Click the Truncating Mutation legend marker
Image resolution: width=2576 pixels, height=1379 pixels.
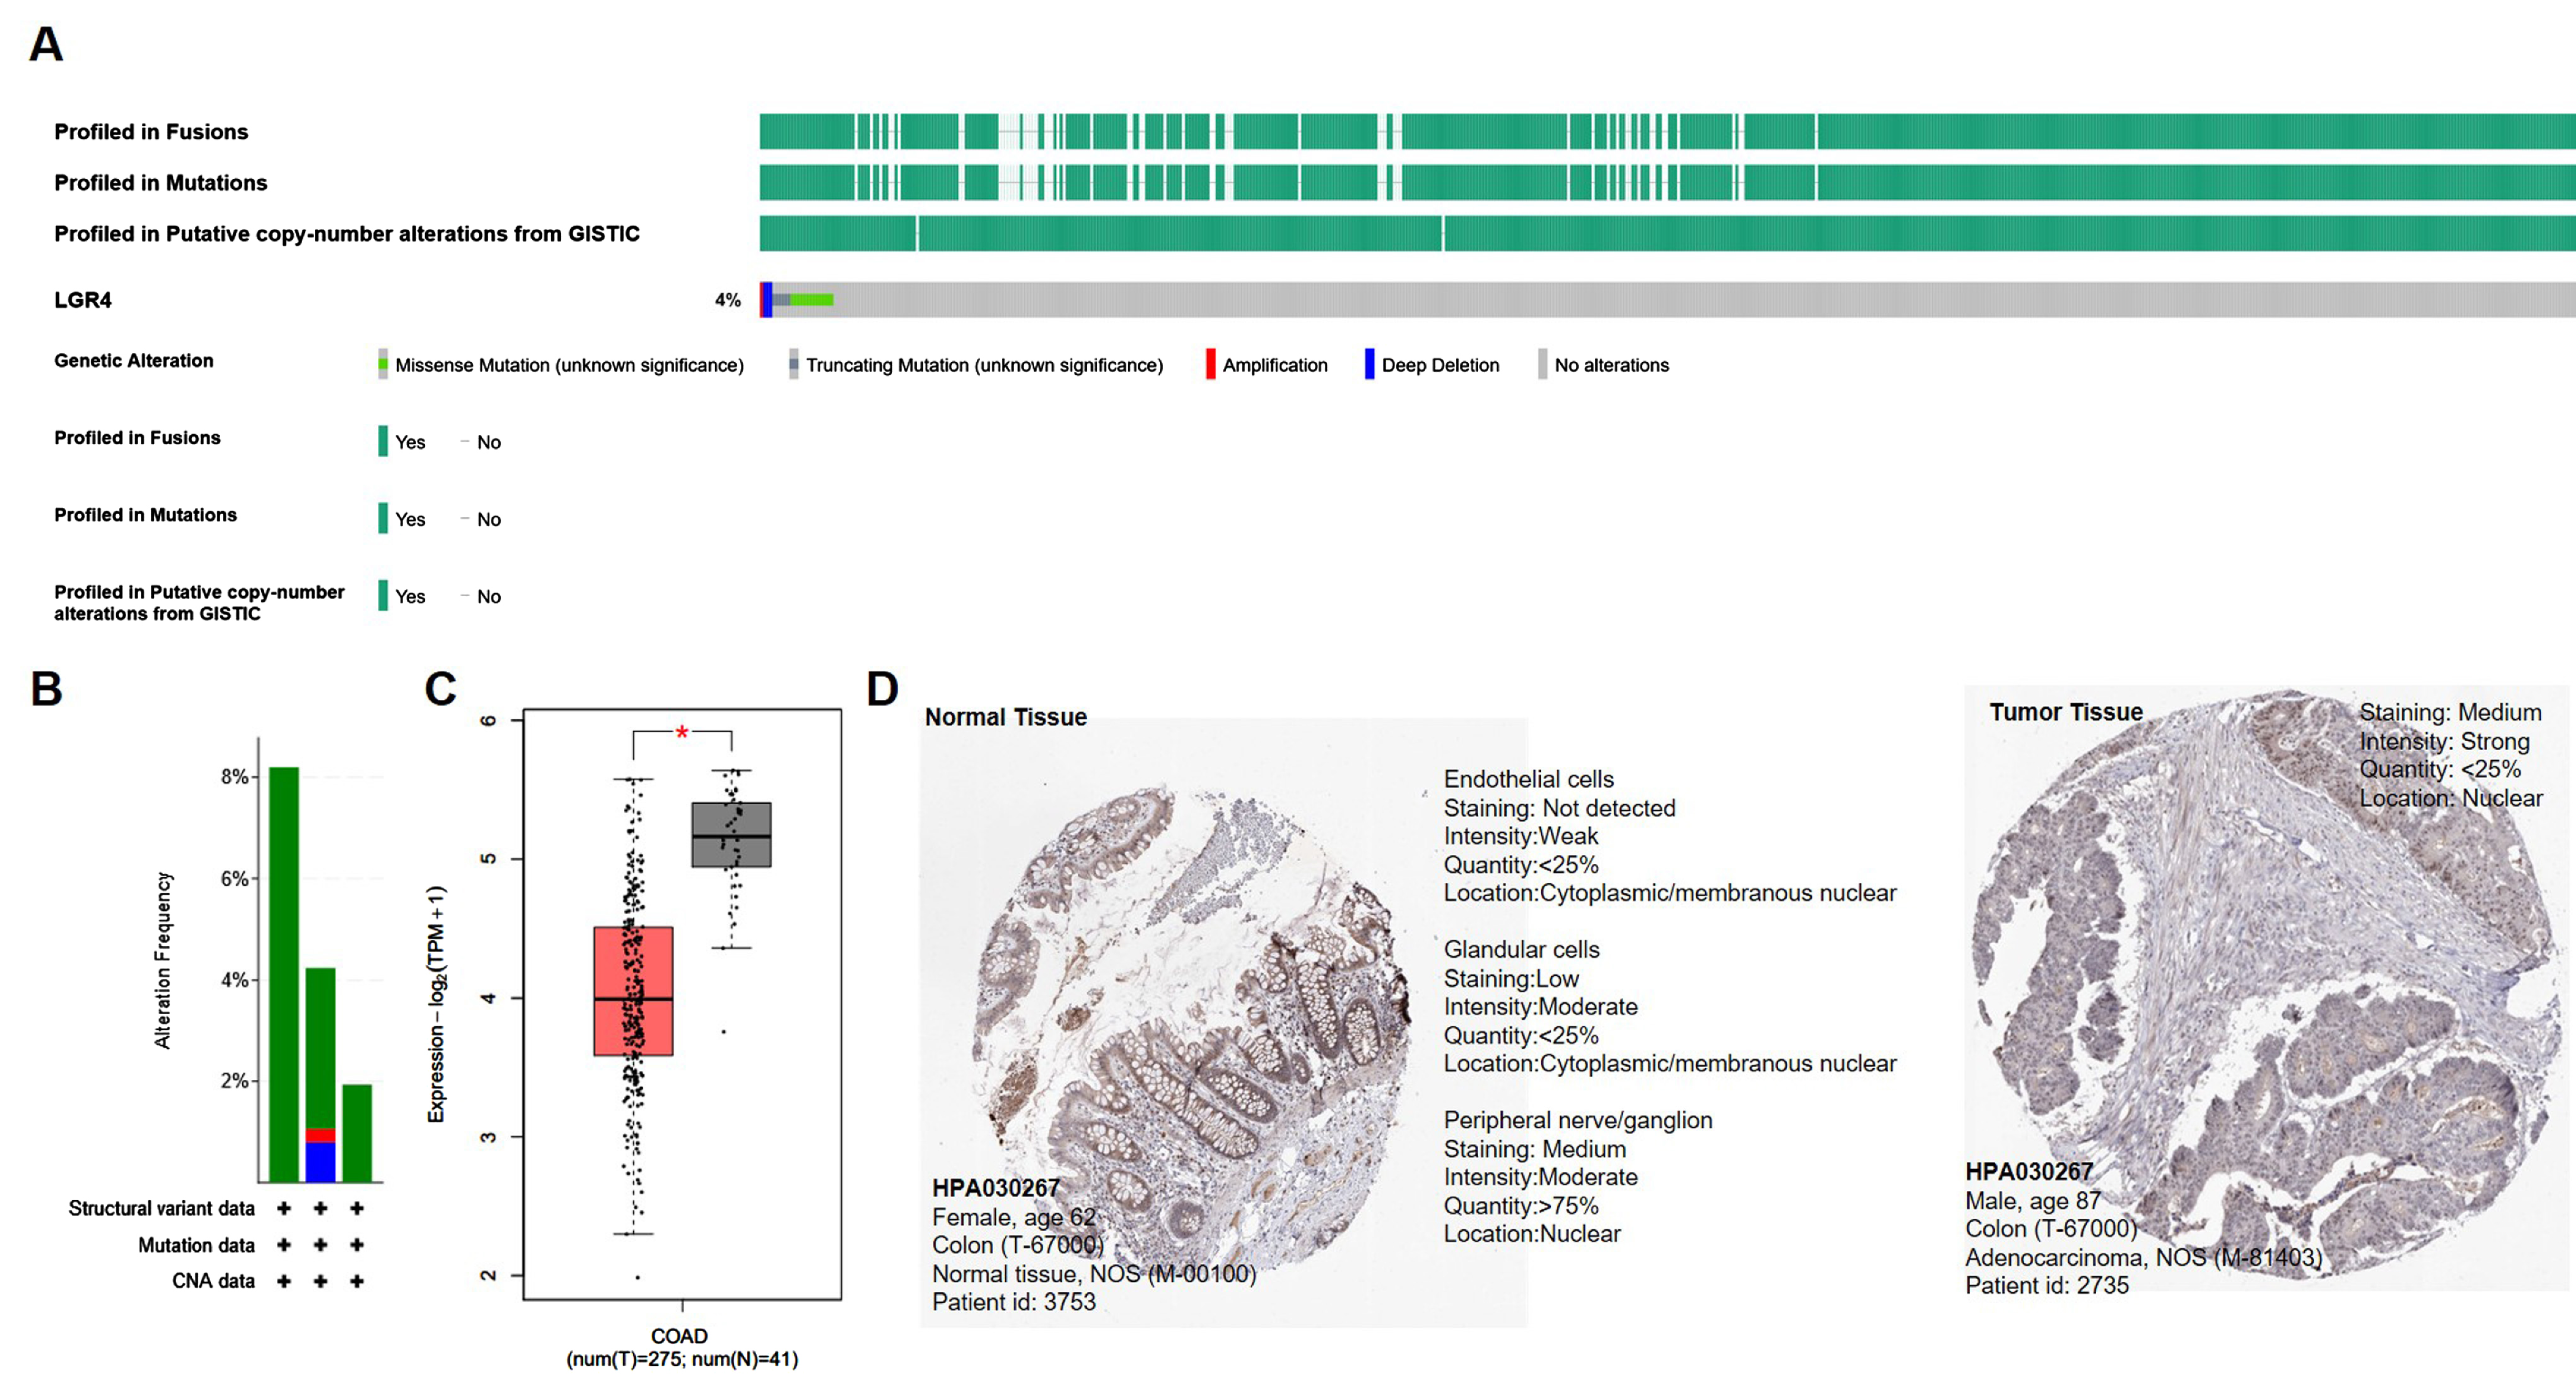(x=793, y=364)
